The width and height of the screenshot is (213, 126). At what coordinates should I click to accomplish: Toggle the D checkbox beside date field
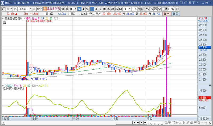(164, 9)
